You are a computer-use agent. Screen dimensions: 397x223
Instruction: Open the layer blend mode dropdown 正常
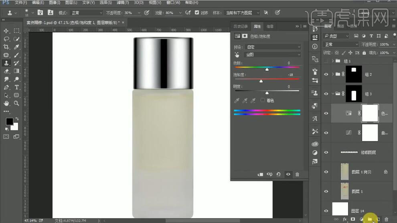pos(341,44)
